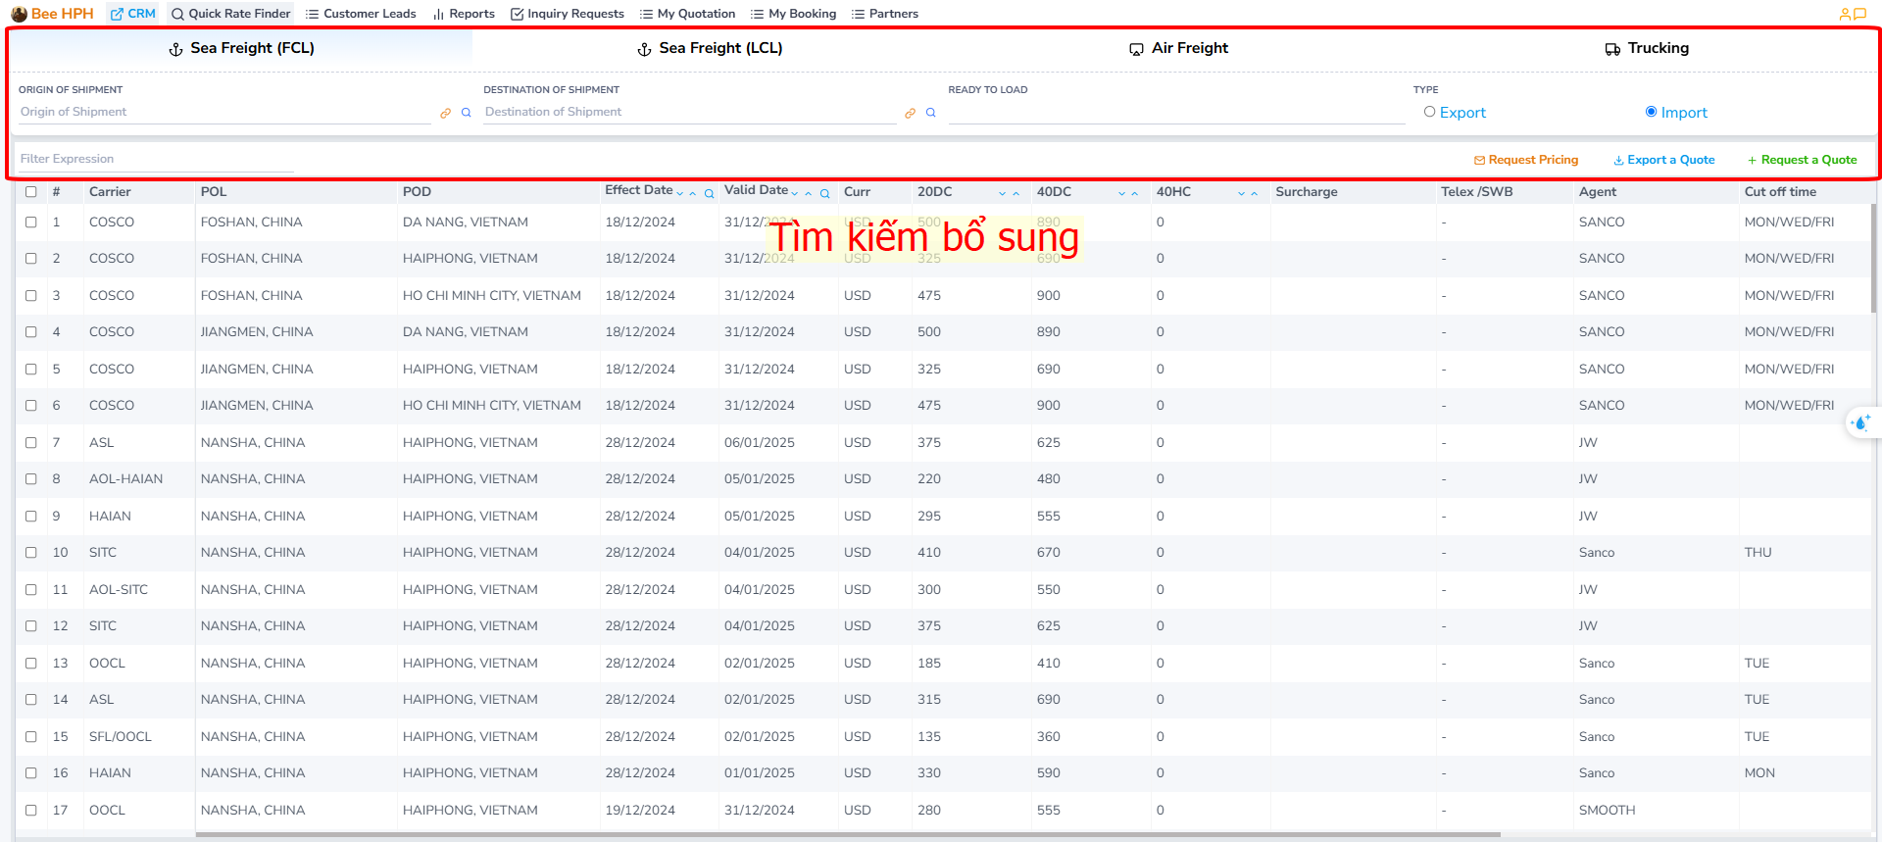Viewport: 1882px width, 842px height.
Task: Switch to the Air Freight tab
Action: coord(1178,48)
